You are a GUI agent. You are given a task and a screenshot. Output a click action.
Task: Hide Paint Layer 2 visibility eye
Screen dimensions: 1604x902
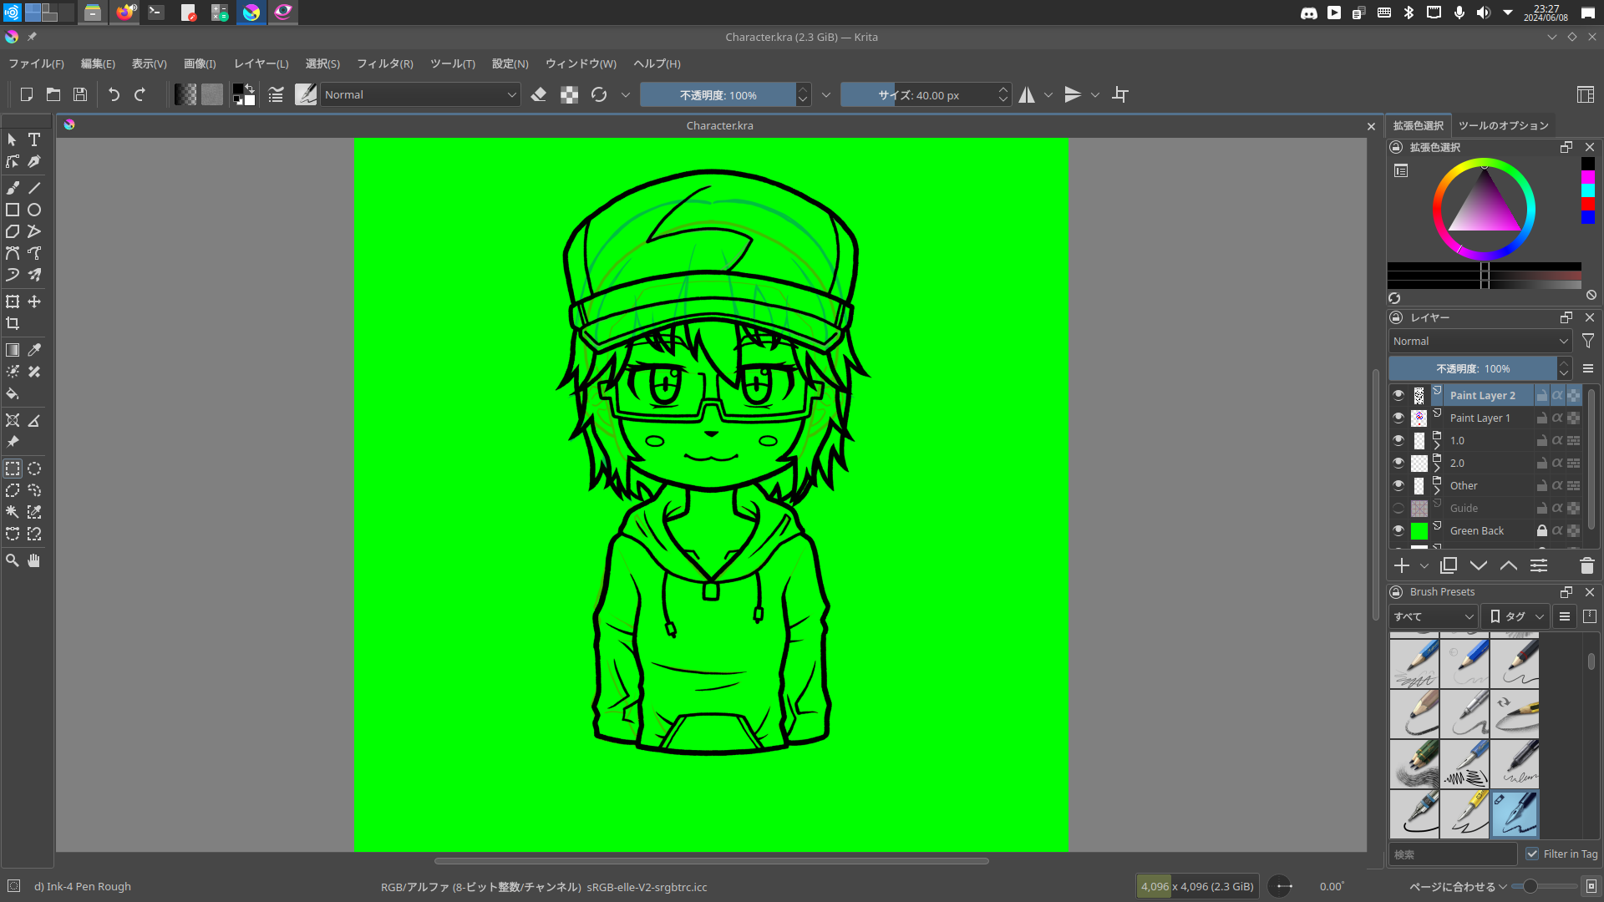coord(1398,395)
